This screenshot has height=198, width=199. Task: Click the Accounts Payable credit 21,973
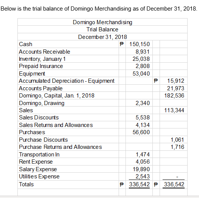175,88
